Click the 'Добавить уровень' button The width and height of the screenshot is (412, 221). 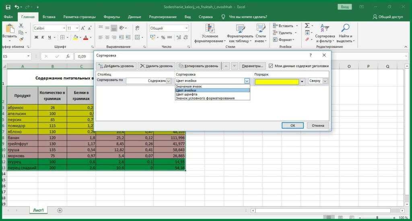point(116,66)
